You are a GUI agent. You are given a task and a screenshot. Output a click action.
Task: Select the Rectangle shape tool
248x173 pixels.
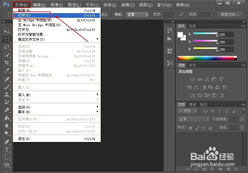click(x=7, y=165)
